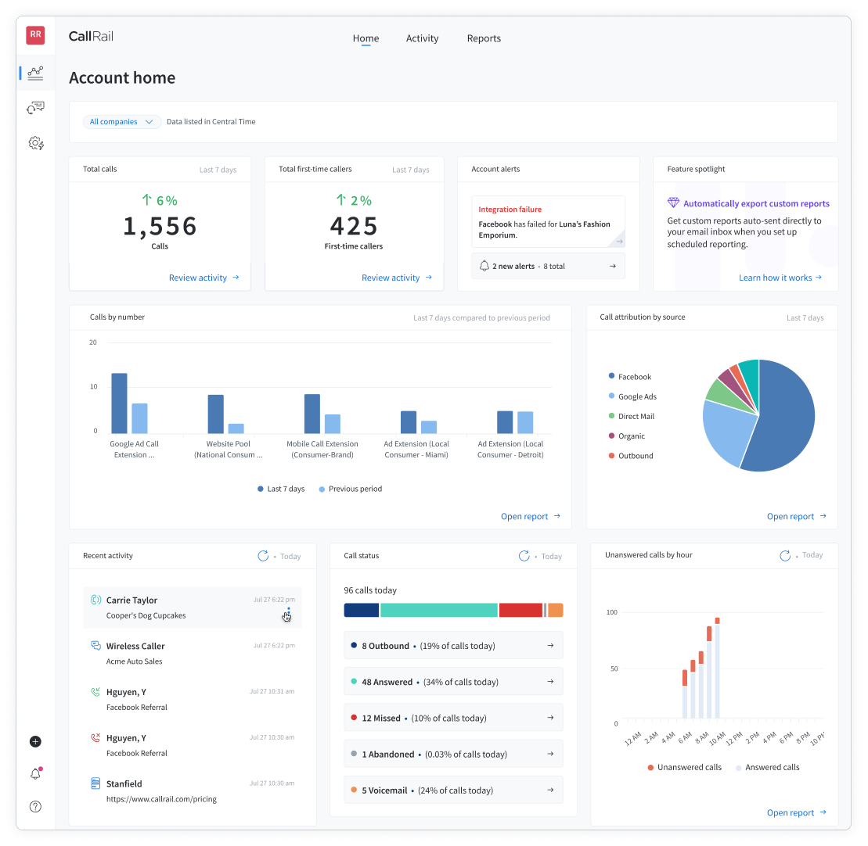Viewport: 868px width, 846px height.
Task: Click arrow on 8 Outbound row
Action: (x=550, y=645)
